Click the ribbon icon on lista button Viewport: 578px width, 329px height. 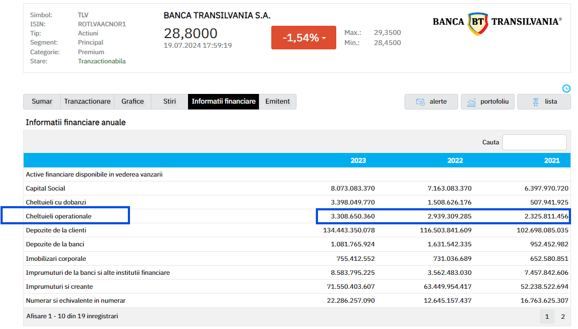pyautogui.click(x=535, y=102)
